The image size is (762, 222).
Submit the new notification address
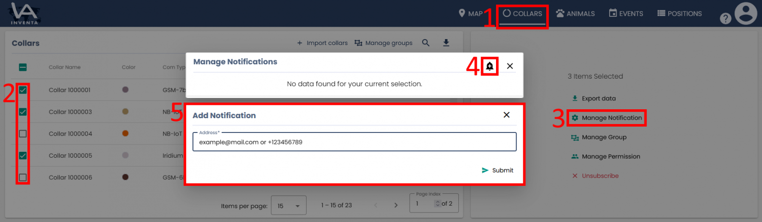pos(498,170)
